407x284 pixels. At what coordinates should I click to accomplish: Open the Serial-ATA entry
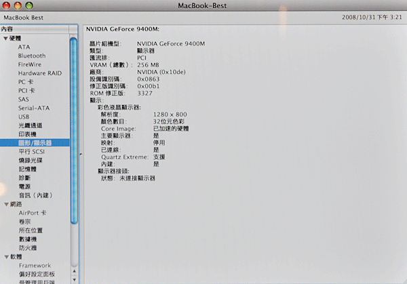tap(34, 108)
